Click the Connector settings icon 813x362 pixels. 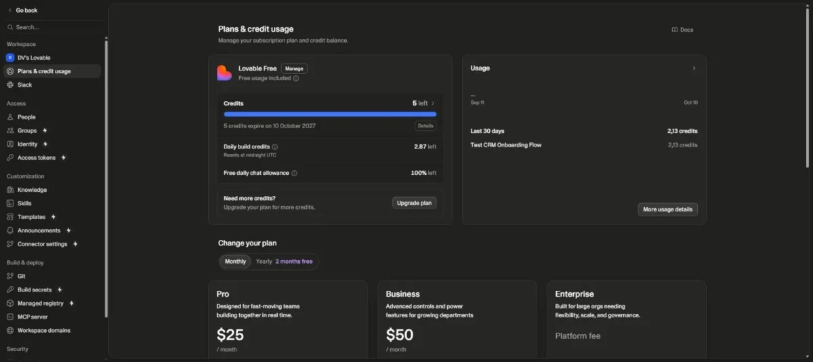pos(10,244)
